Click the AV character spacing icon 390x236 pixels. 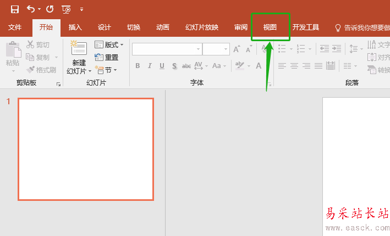(199, 66)
